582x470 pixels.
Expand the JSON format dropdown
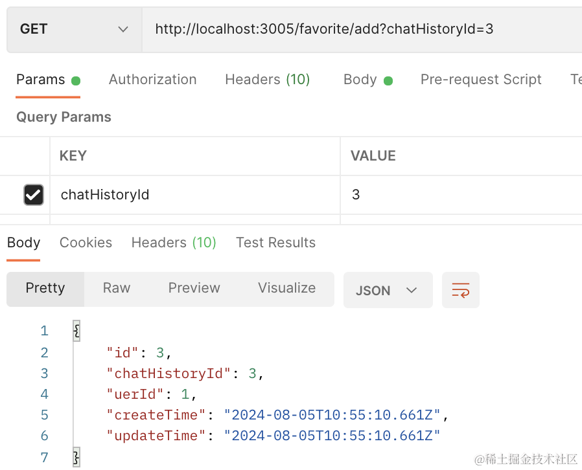coord(388,290)
